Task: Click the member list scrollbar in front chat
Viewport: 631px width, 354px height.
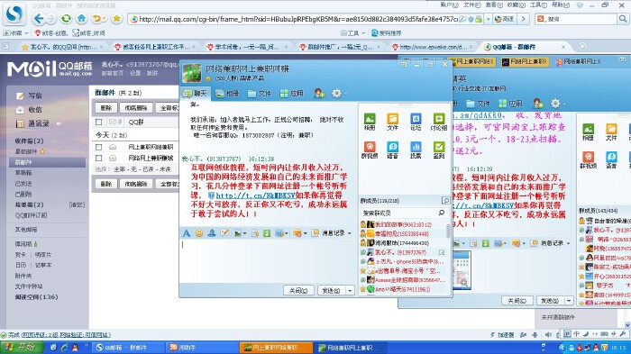Action: 447,231
